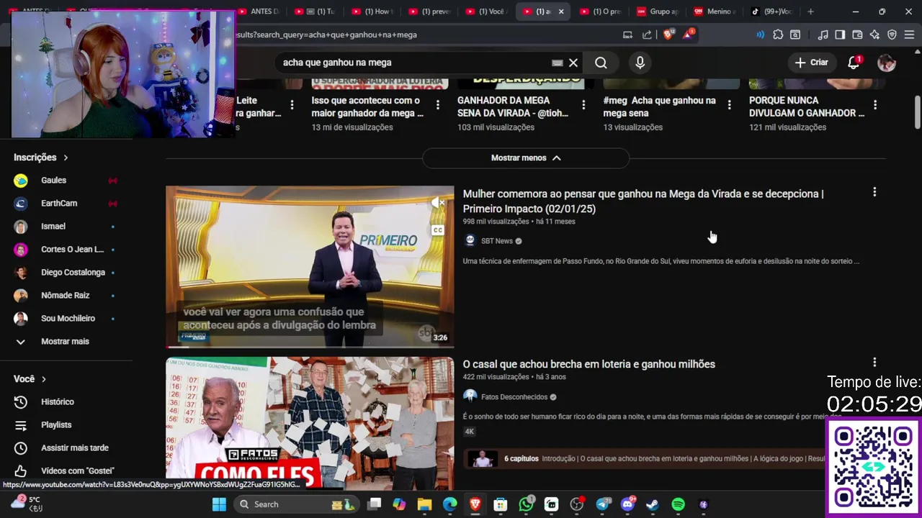The image size is (922, 518).
Task: Open Leo AI sparkle icon
Action: [x=874, y=35]
